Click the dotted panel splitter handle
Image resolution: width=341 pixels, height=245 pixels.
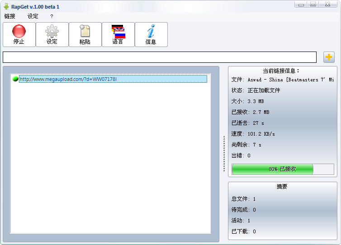(224, 154)
